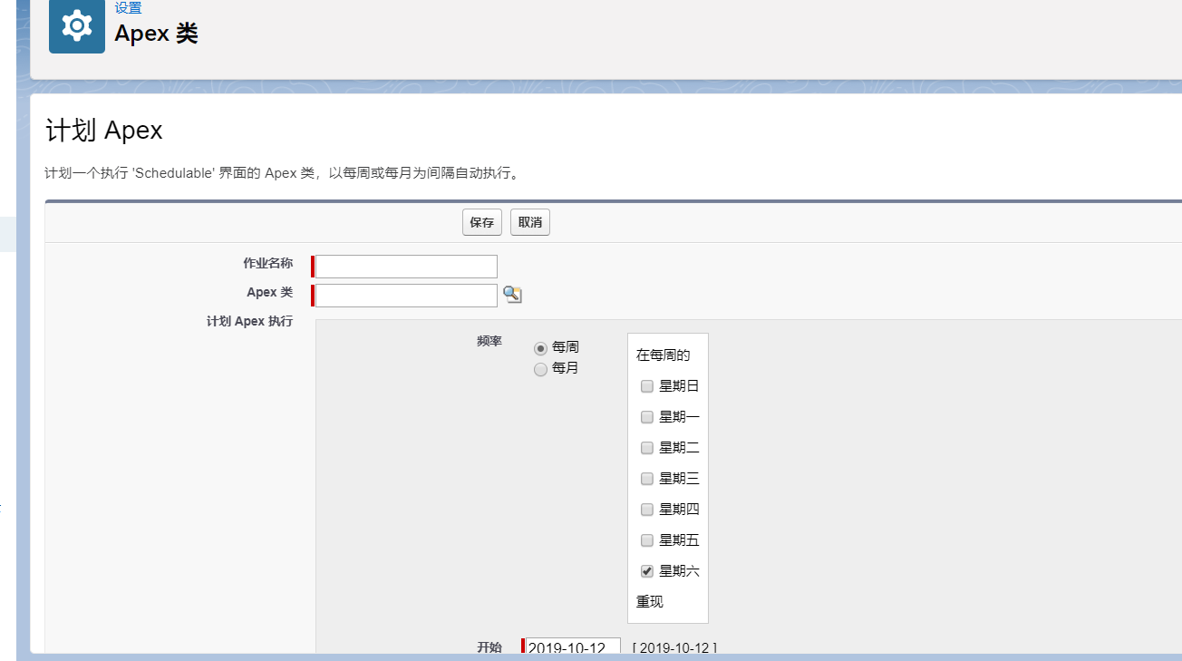
Task: Check the 星期四 checkbox
Action: pyautogui.click(x=647, y=510)
